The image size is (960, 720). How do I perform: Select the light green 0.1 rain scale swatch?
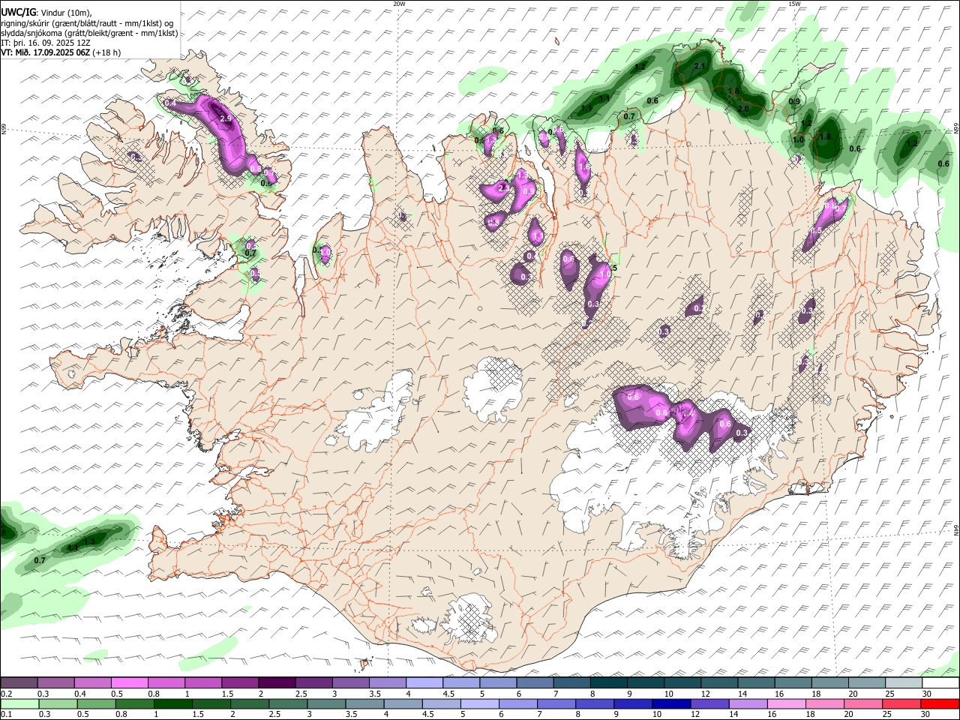tap(18, 703)
